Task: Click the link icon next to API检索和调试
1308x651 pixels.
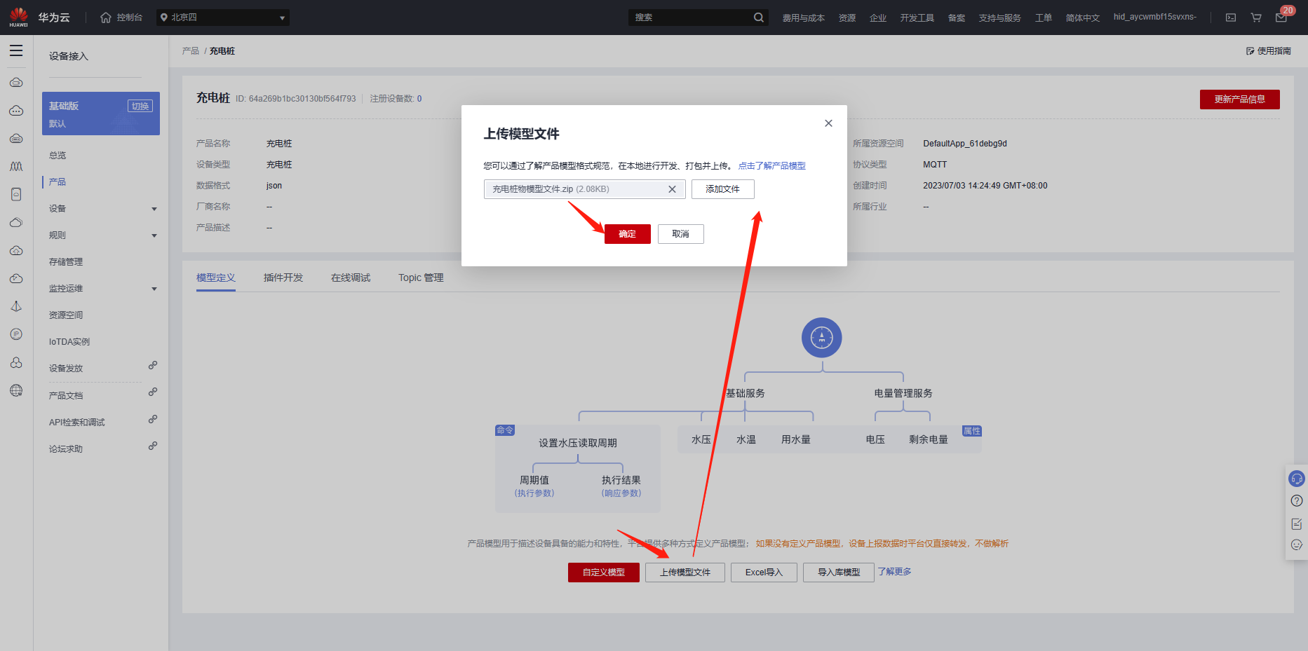Action: (x=153, y=419)
